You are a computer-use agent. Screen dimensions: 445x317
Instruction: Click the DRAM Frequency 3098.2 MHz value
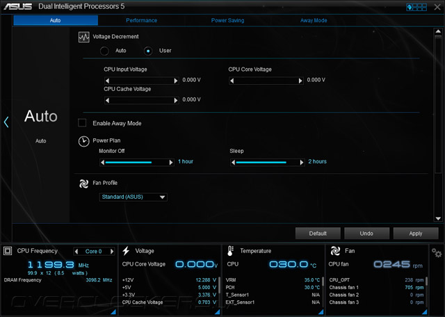point(99,280)
